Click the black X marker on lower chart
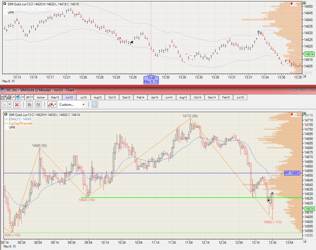 [268, 200]
